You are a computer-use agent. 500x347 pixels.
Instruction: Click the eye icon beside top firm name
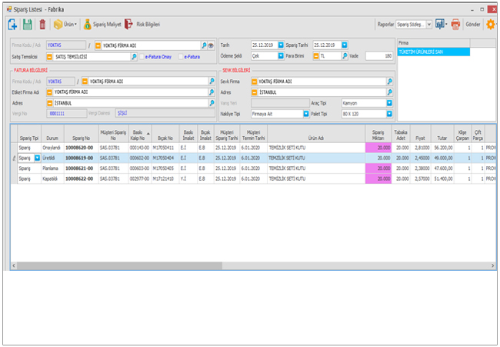coord(210,45)
